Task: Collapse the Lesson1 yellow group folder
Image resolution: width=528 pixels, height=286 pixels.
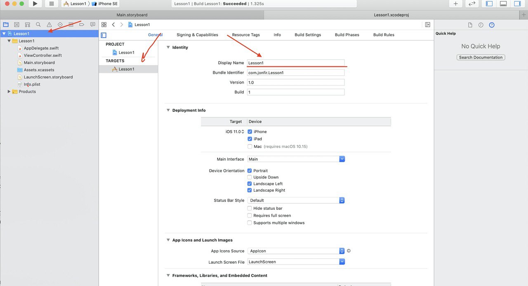Action: (x=9, y=41)
